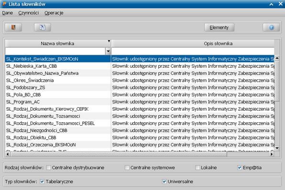Click description cell of SL_Podobszary_ZS row

point(193,88)
